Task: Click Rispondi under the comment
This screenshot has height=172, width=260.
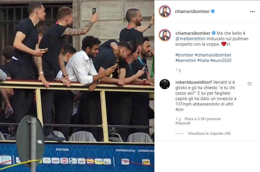Action: pos(183,123)
